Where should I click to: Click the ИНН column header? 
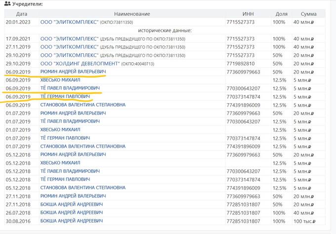[x=247, y=14]
